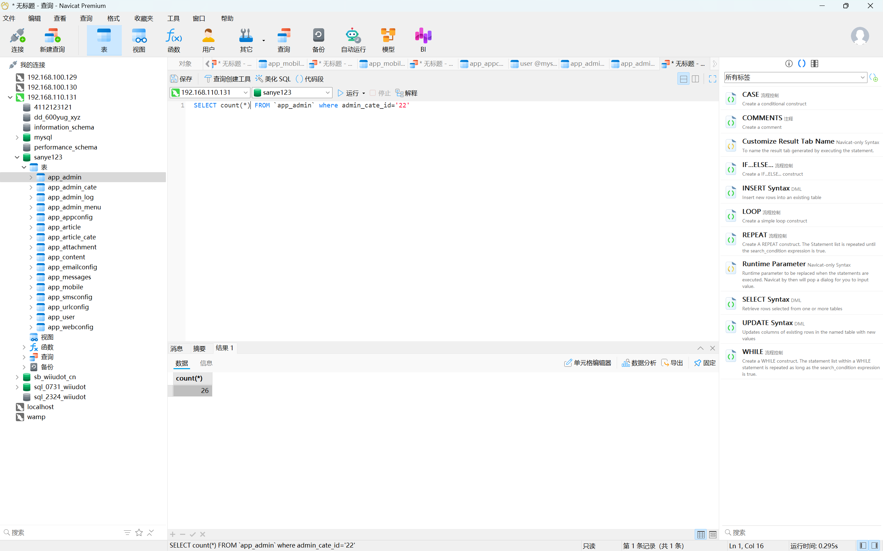Open the Query Builder tool
883x551 pixels.
[227, 79]
